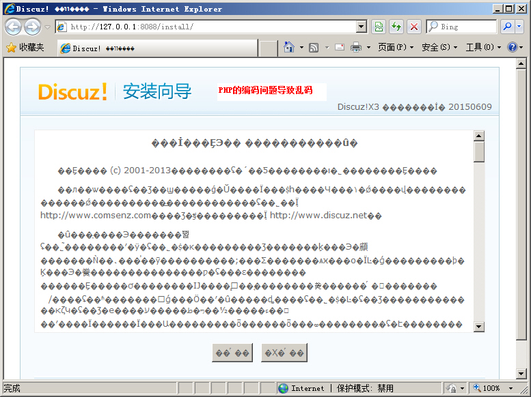Click the license box scroll up arrow

click(479, 136)
